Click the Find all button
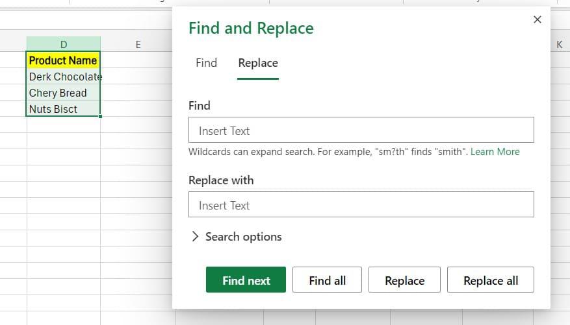 coord(327,280)
